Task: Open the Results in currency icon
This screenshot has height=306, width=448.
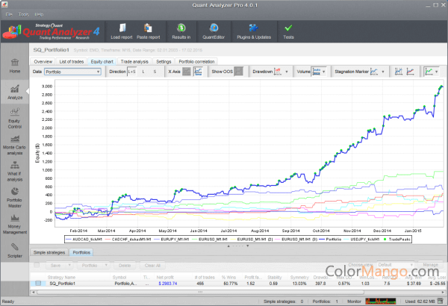Action: point(181,28)
